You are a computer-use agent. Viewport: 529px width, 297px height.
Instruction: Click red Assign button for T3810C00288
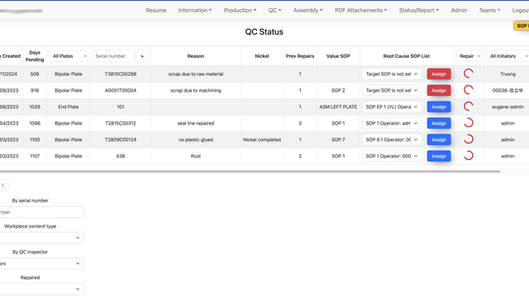pyautogui.click(x=439, y=74)
